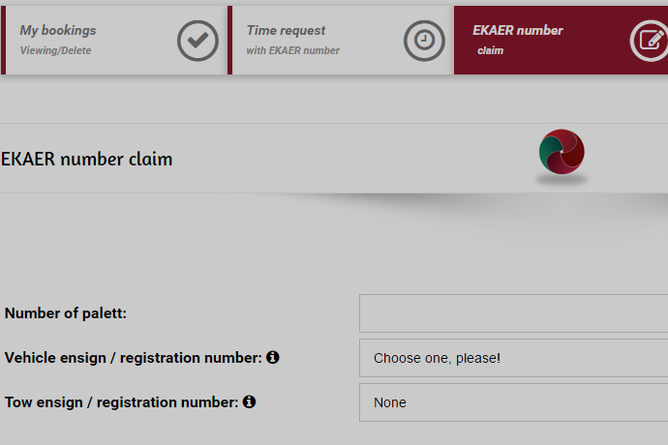Focus the Number of palett input field

point(513,313)
